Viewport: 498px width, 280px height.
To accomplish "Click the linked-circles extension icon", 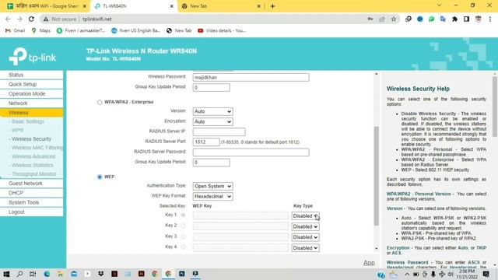I will 408,19.
